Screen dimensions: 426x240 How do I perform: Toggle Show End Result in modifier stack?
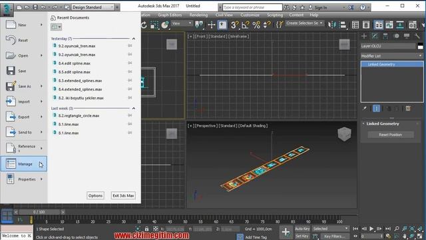[376, 109]
